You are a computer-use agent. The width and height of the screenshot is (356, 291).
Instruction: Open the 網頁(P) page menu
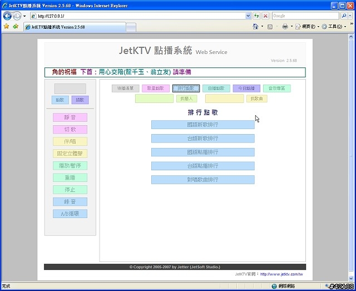[307, 27]
